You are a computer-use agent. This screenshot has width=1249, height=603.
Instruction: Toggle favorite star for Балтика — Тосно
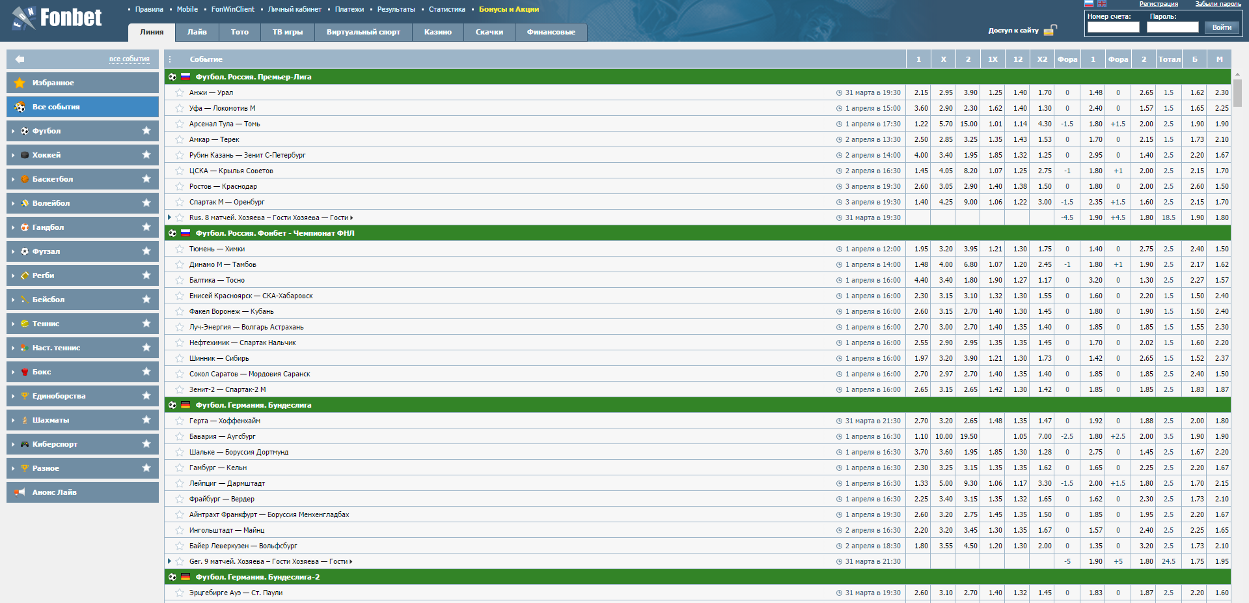click(180, 280)
